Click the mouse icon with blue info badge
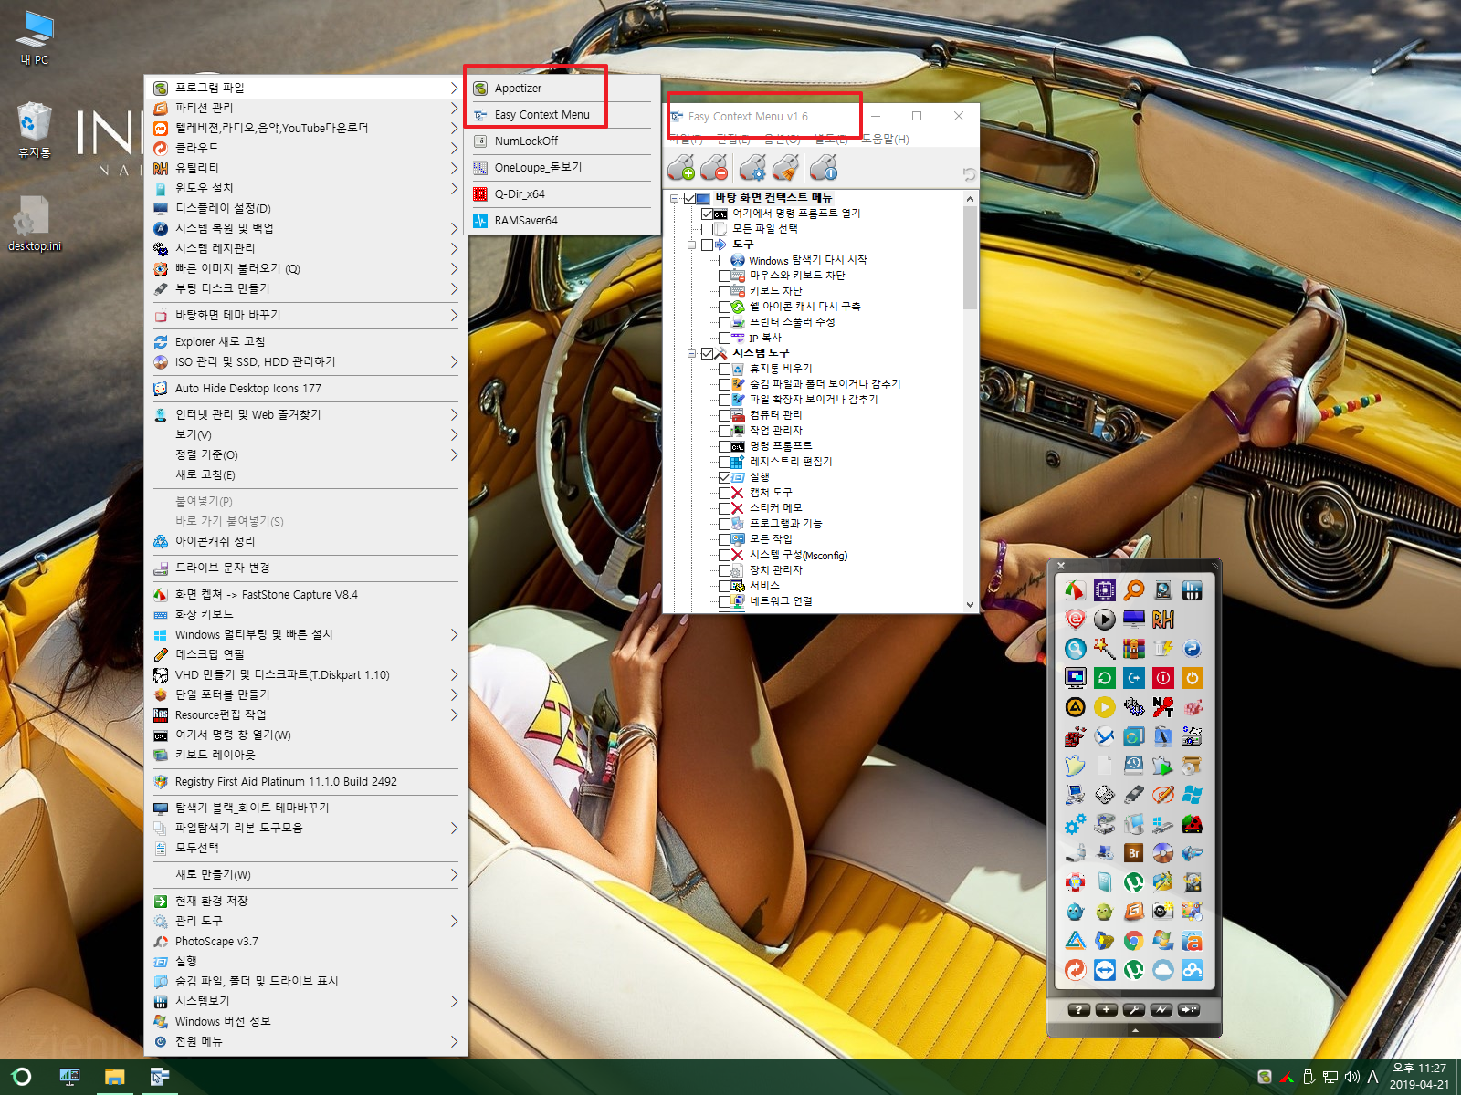 click(824, 167)
